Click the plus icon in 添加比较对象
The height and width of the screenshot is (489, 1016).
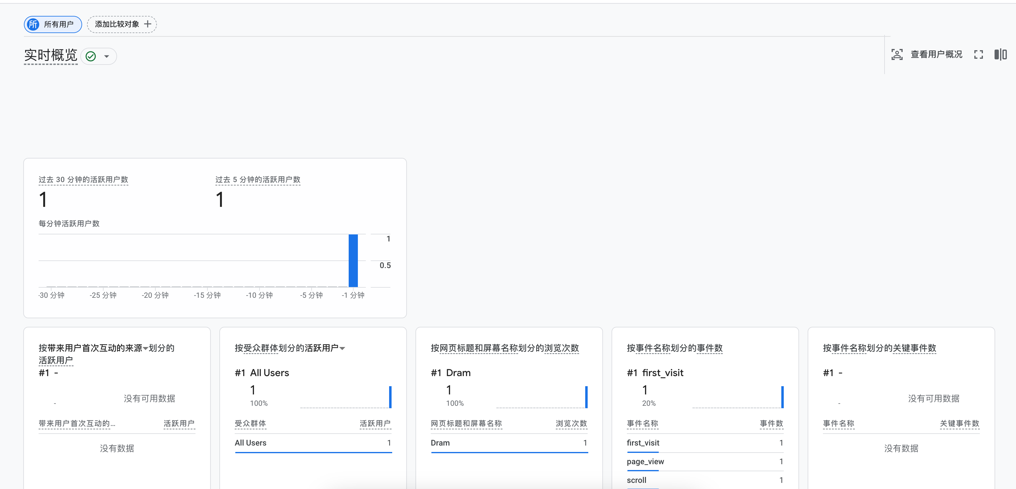(147, 24)
